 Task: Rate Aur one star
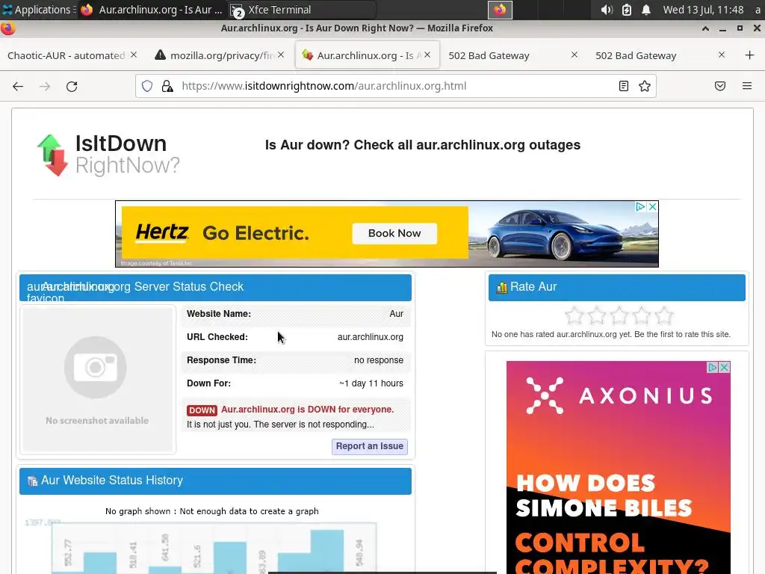[574, 316]
